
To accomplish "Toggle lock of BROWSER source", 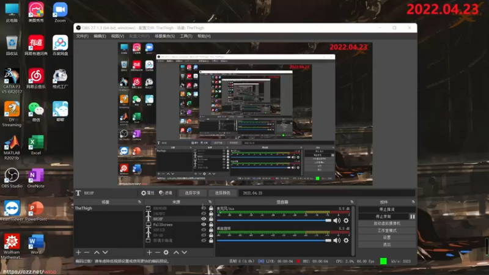I will pyautogui.click(x=211, y=208).
